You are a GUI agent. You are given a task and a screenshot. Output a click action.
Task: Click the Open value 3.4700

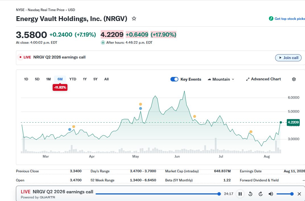[x=76, y=180]
